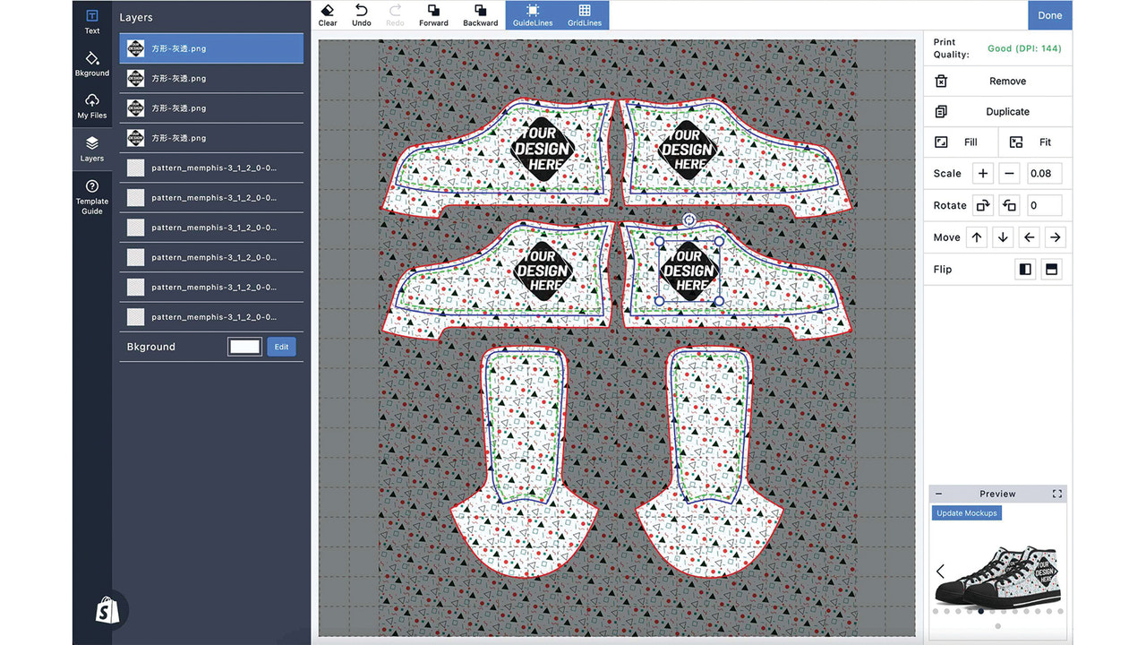Show the previous shoe mockup with the left chevron
Screen dimensions: 1146x645
(940, 571)
